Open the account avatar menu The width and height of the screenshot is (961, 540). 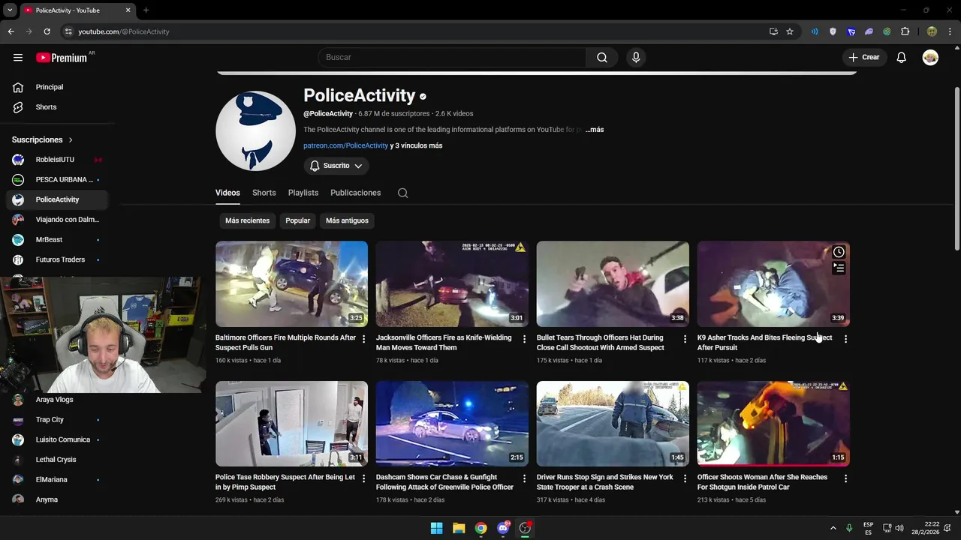pos(930,57)
